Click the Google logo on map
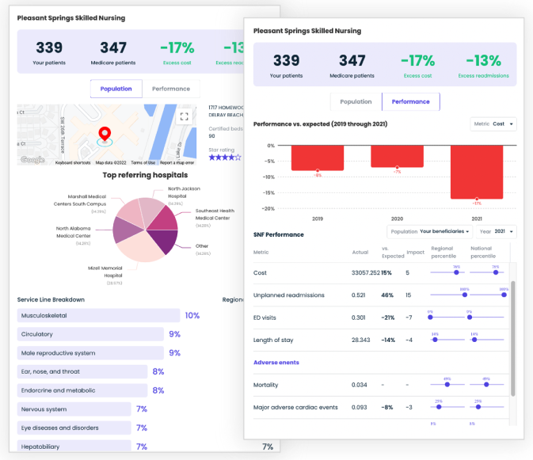The width and height of the screenshot is (533, 460). 32,159
